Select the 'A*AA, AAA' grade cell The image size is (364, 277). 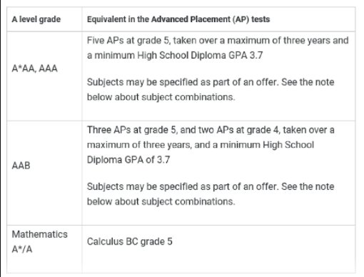[35, 69]
